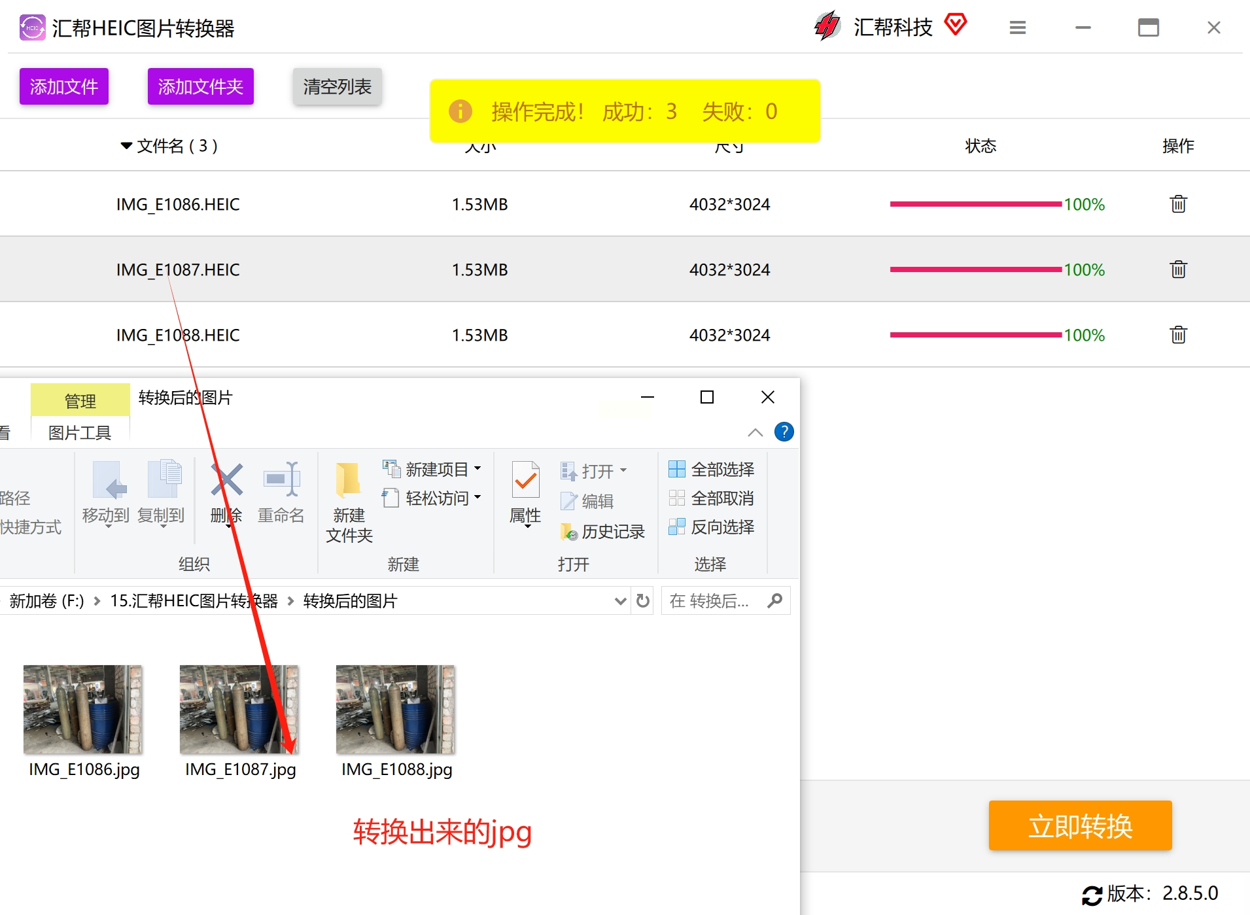The height and width of the screenshot is (915, 1250).
Task: Open Properties (属性) icon in ribbon
Action: [x=526, y=480]
